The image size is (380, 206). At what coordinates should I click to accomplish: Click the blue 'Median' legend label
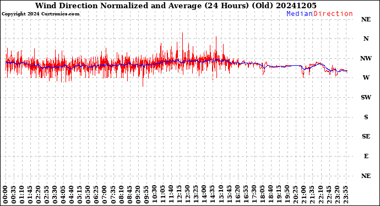click(300, 14)
